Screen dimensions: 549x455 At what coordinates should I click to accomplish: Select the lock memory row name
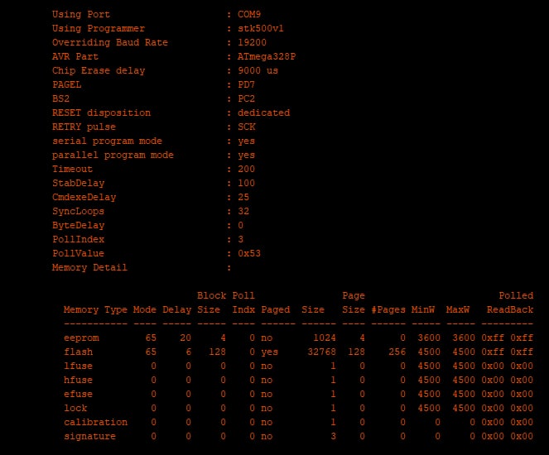pyautogui.click(x=75, y=408)
